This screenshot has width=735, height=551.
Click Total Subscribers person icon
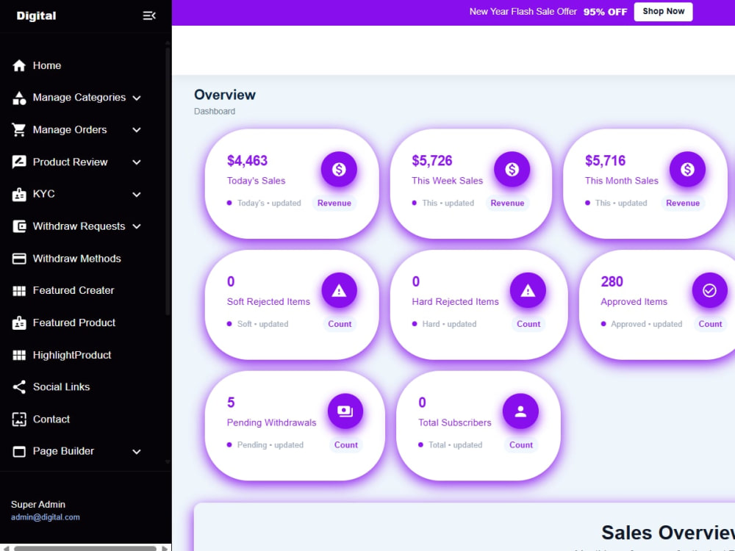(x=520, y=411)
